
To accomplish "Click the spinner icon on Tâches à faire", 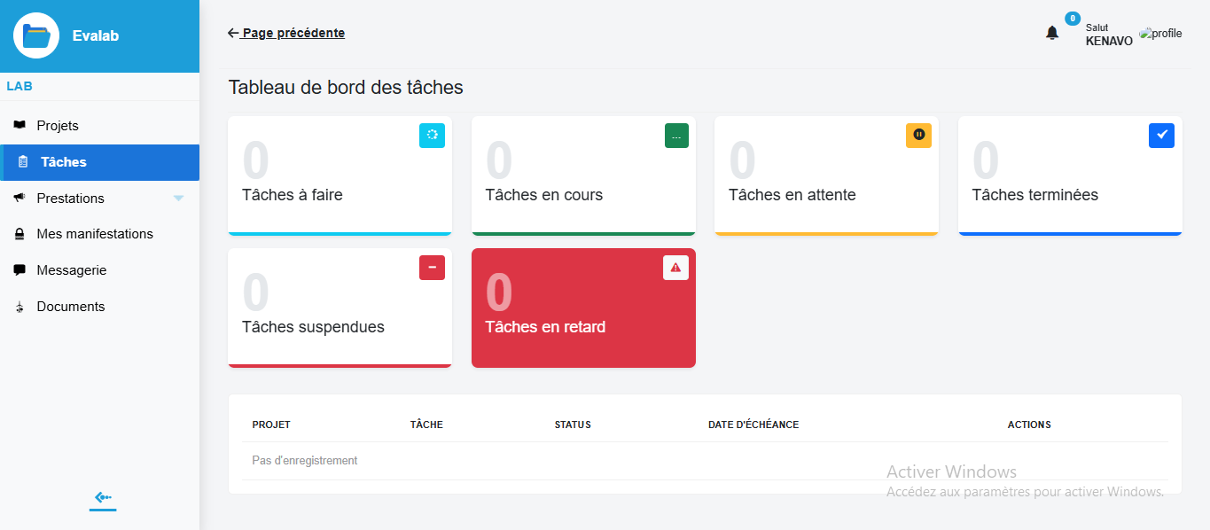I will (x=432, y=136).
